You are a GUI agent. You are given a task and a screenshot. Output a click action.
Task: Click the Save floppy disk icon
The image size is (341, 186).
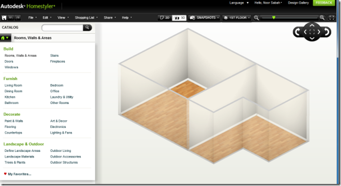(4, 18)
